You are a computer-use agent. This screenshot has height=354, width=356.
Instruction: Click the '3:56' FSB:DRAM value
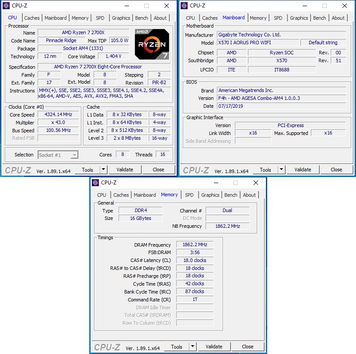point(195,252)
